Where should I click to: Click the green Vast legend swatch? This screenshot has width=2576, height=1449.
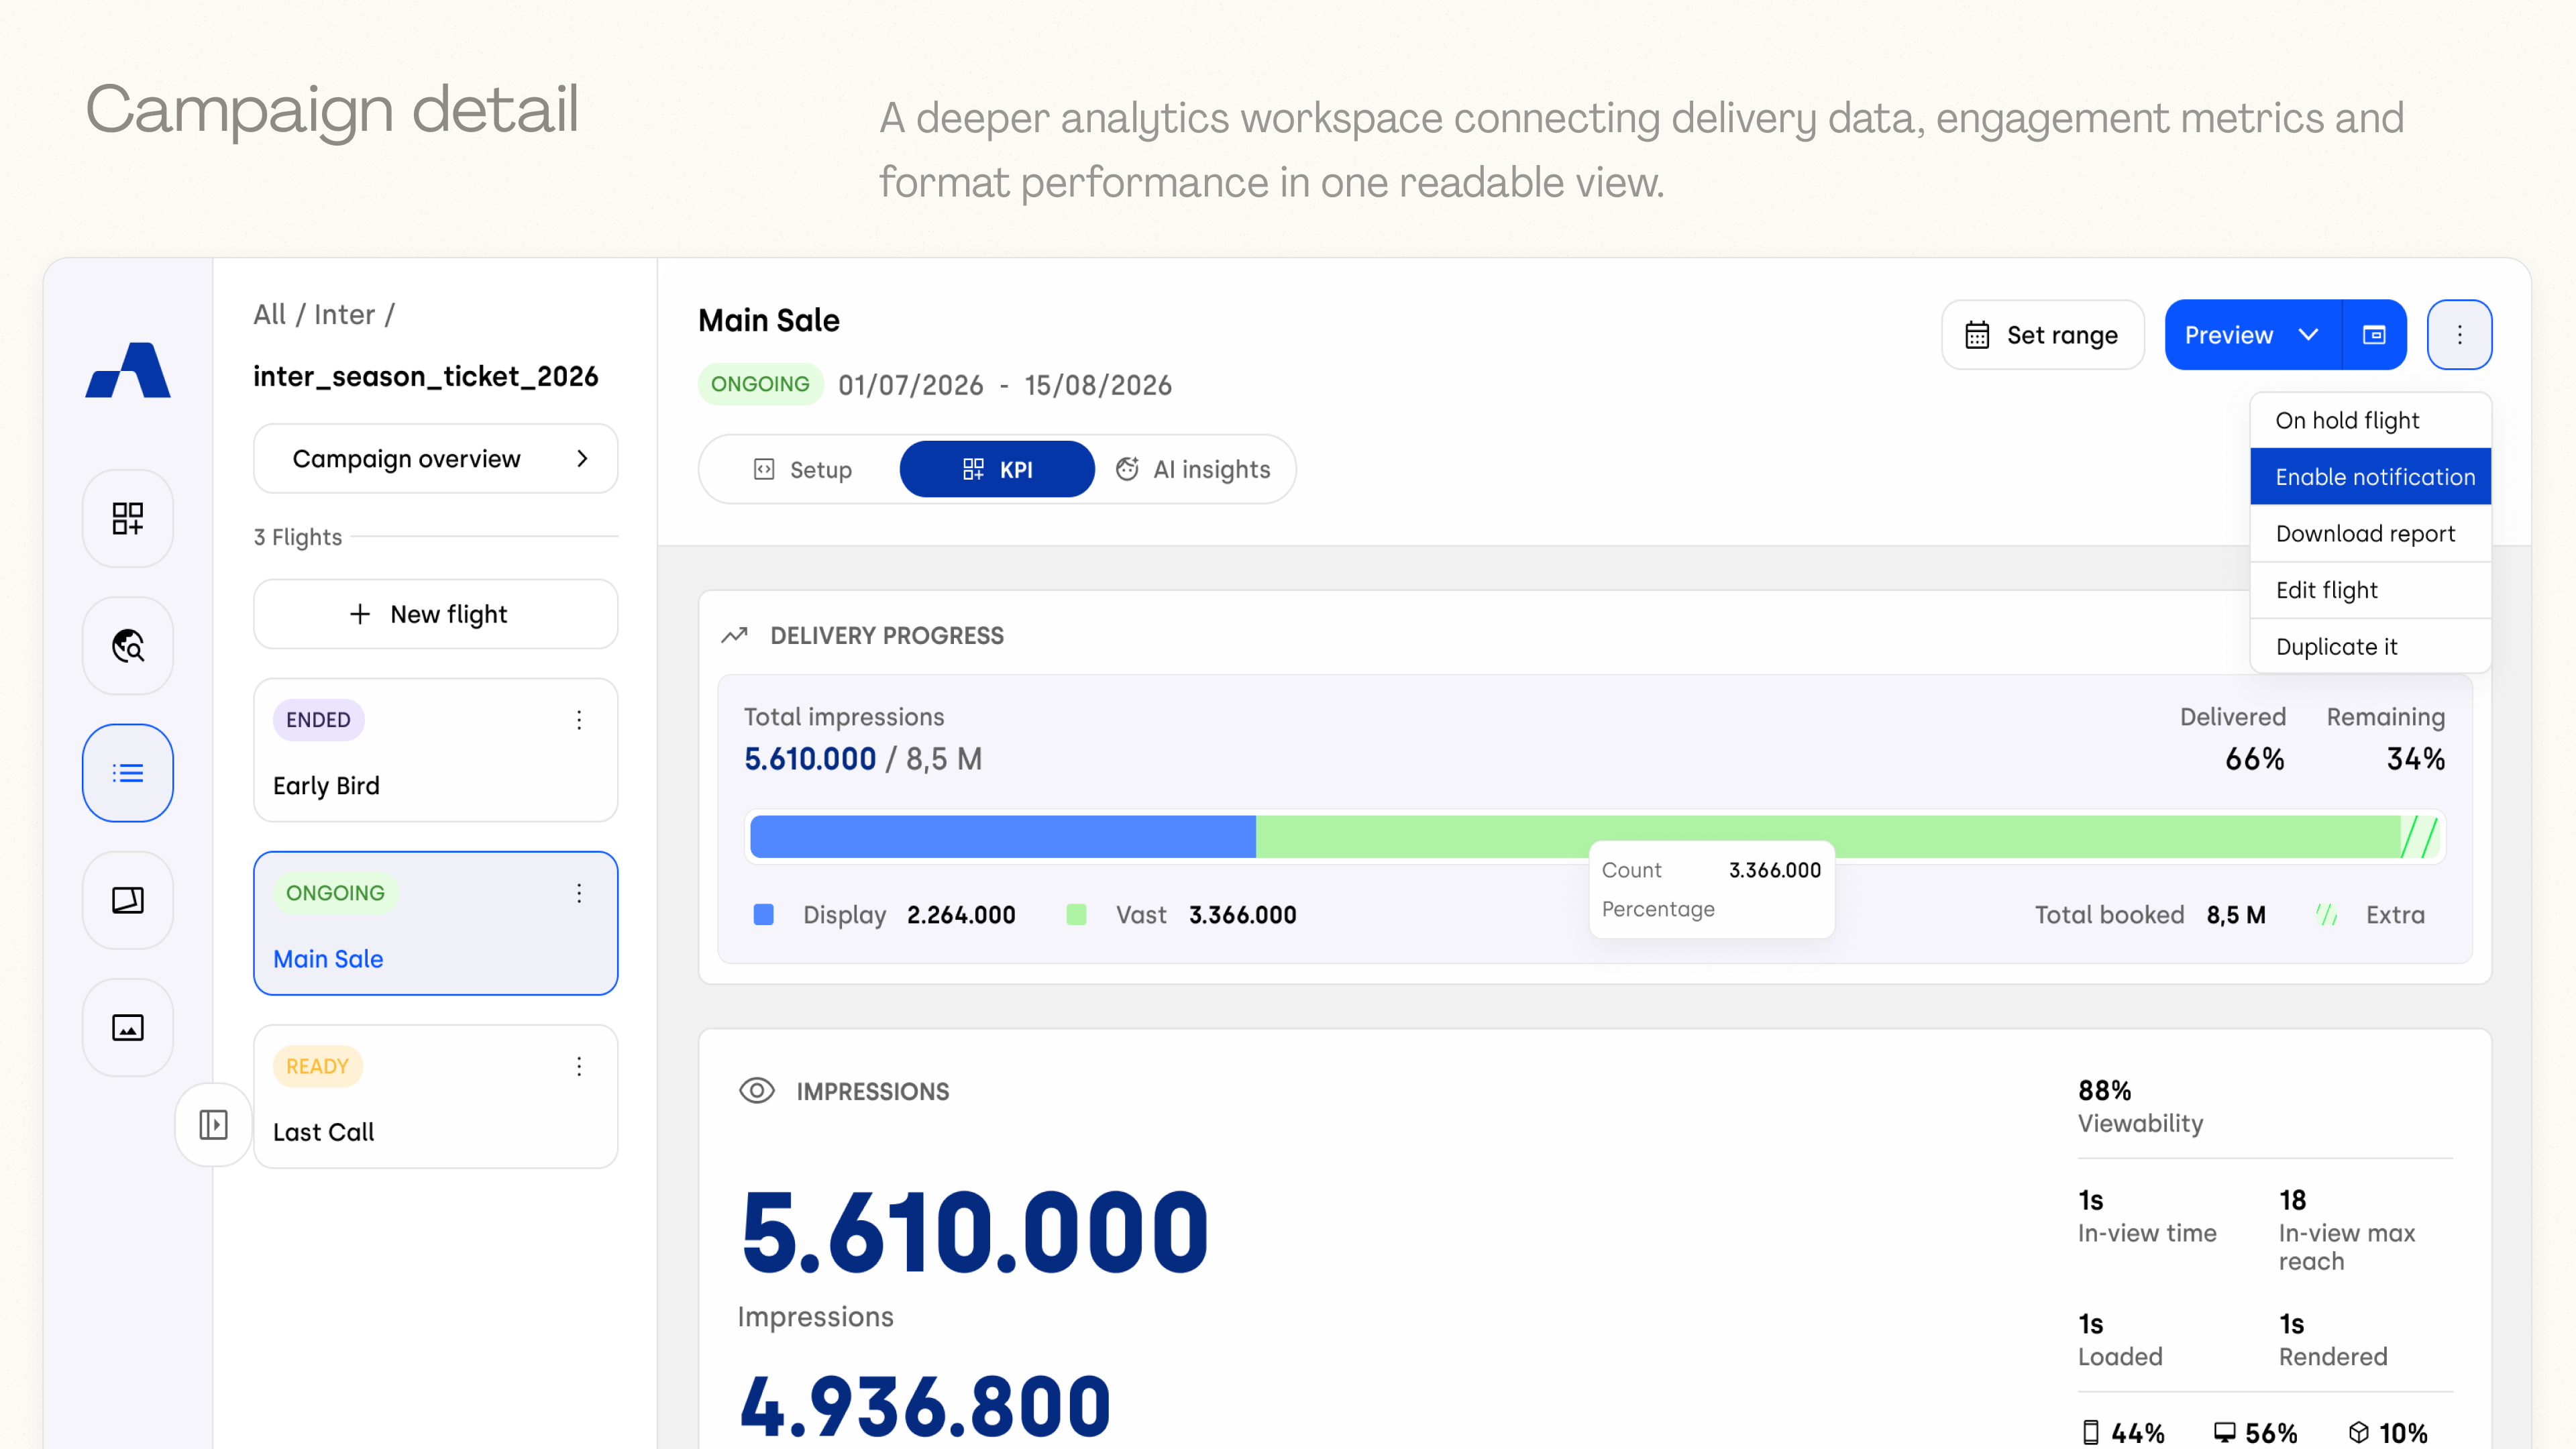pos(1076,914)
